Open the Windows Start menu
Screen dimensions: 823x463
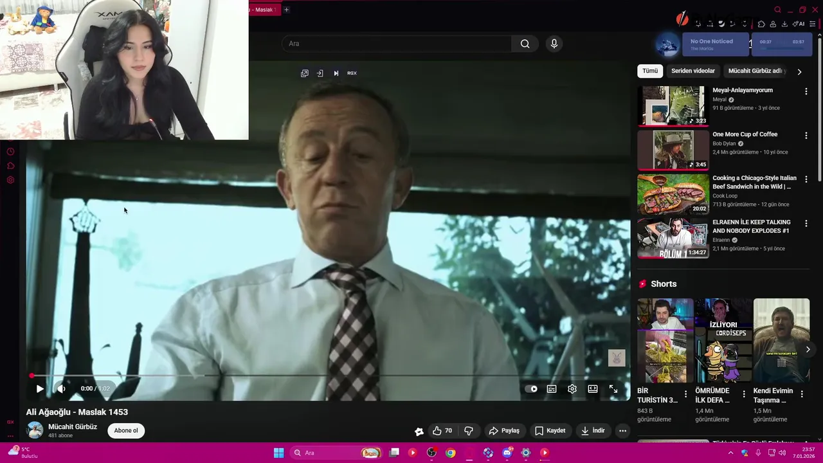click(x=278, y=453)
